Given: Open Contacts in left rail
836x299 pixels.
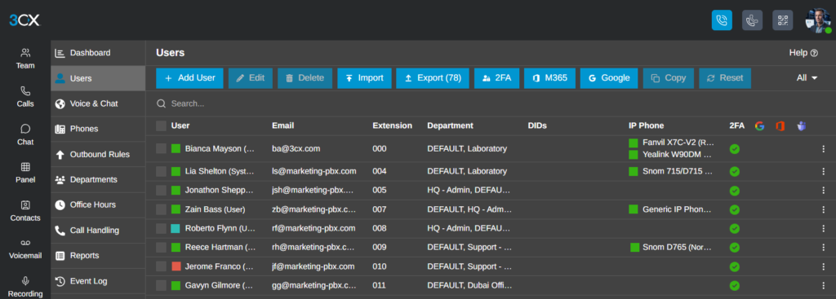Looking at the screenshot, I should pos(25,211).
